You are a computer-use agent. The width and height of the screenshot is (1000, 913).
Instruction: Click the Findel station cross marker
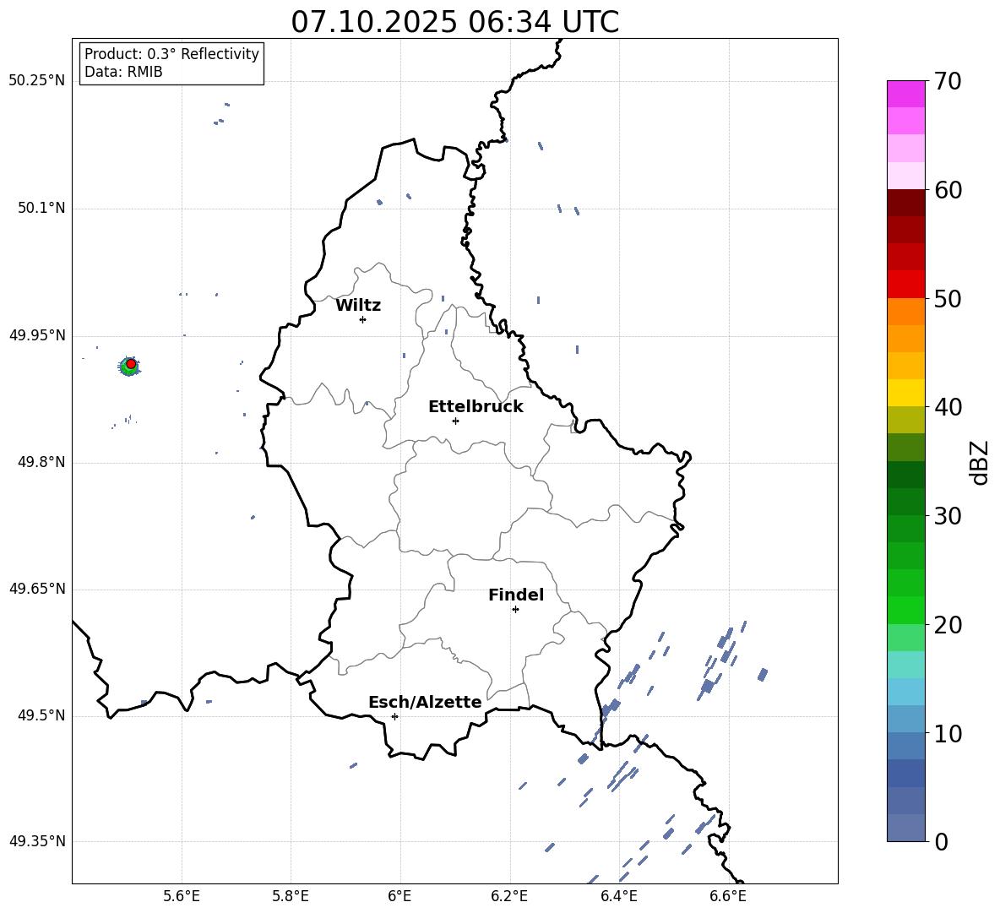(x=515, y=610)
